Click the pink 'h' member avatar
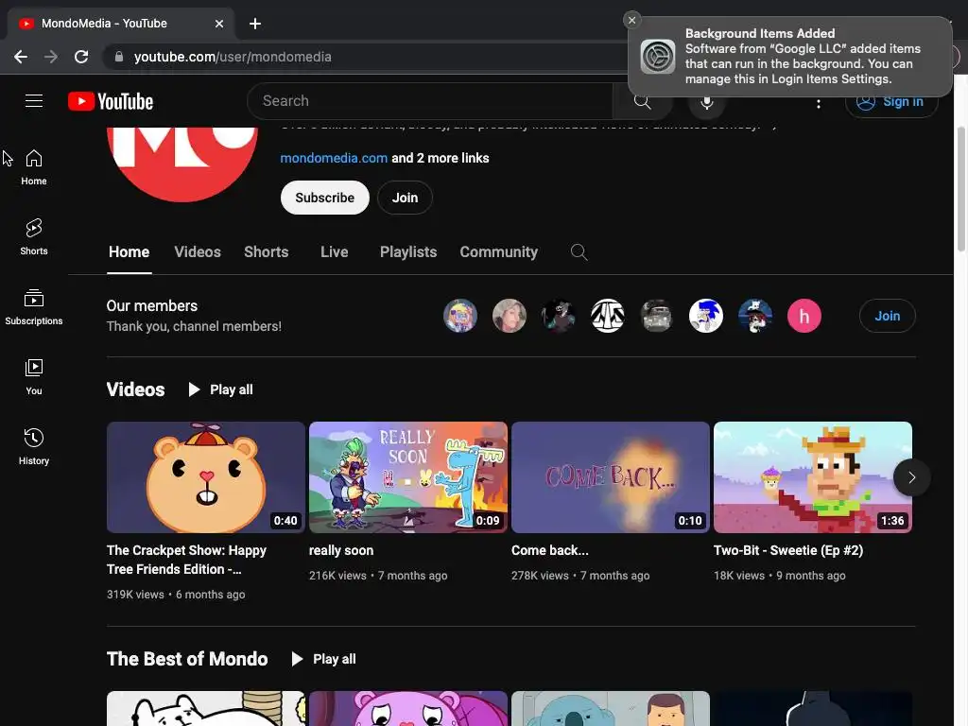The width and height of the screenshot is (968, 726). click(804, 316)
